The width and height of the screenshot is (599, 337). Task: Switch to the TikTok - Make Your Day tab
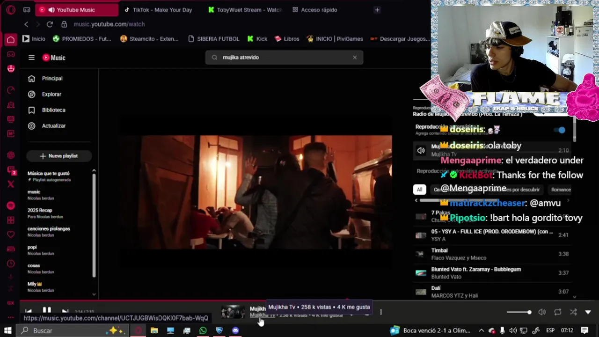pyautogui.click(x=158, y=10)
